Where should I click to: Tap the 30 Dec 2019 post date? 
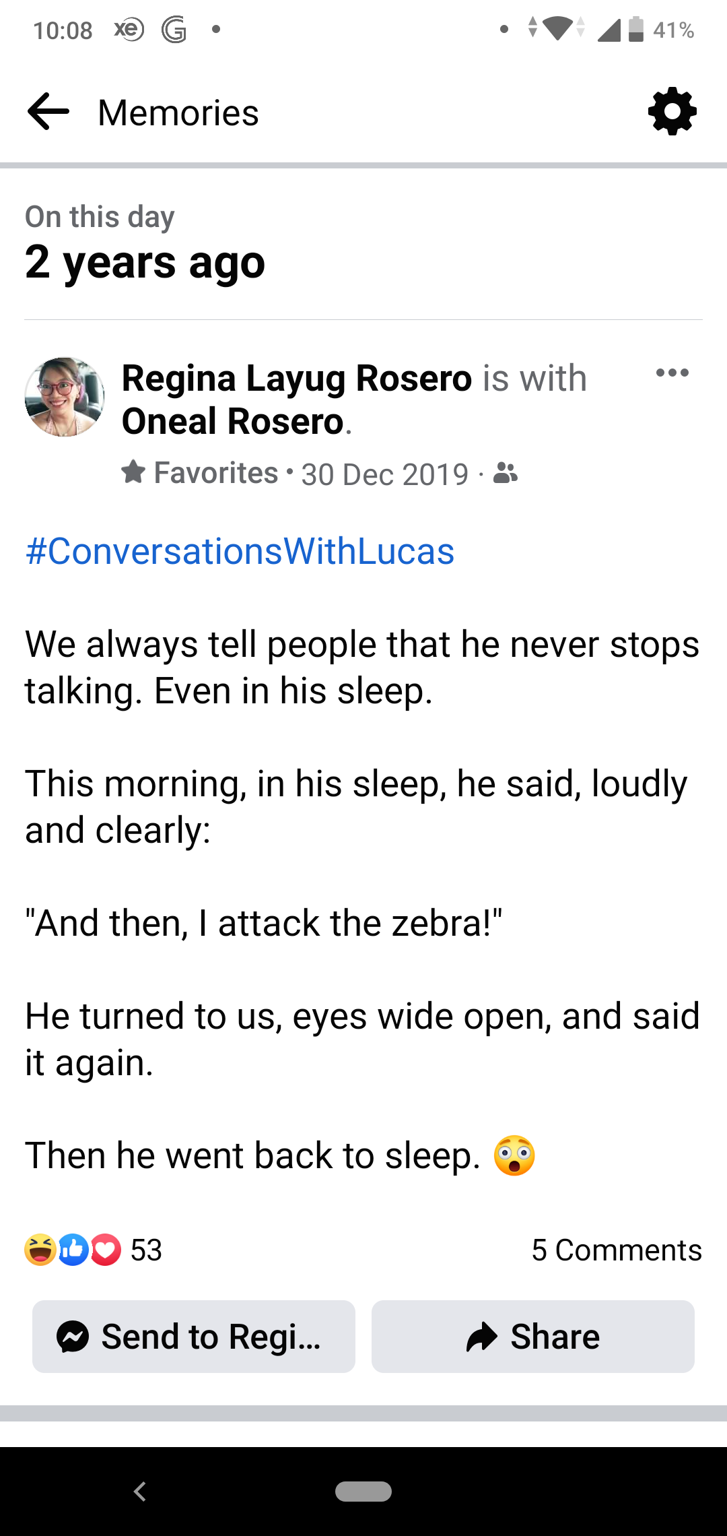(384, 474)
